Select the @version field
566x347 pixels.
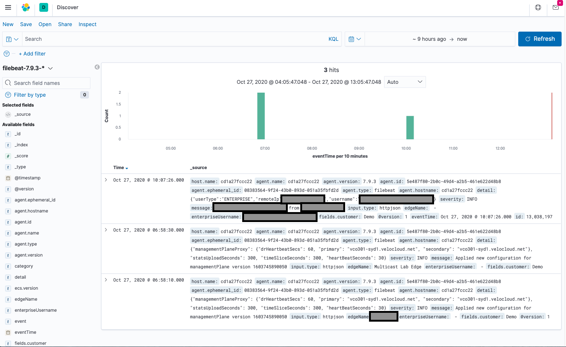click(x=24, y=189)
